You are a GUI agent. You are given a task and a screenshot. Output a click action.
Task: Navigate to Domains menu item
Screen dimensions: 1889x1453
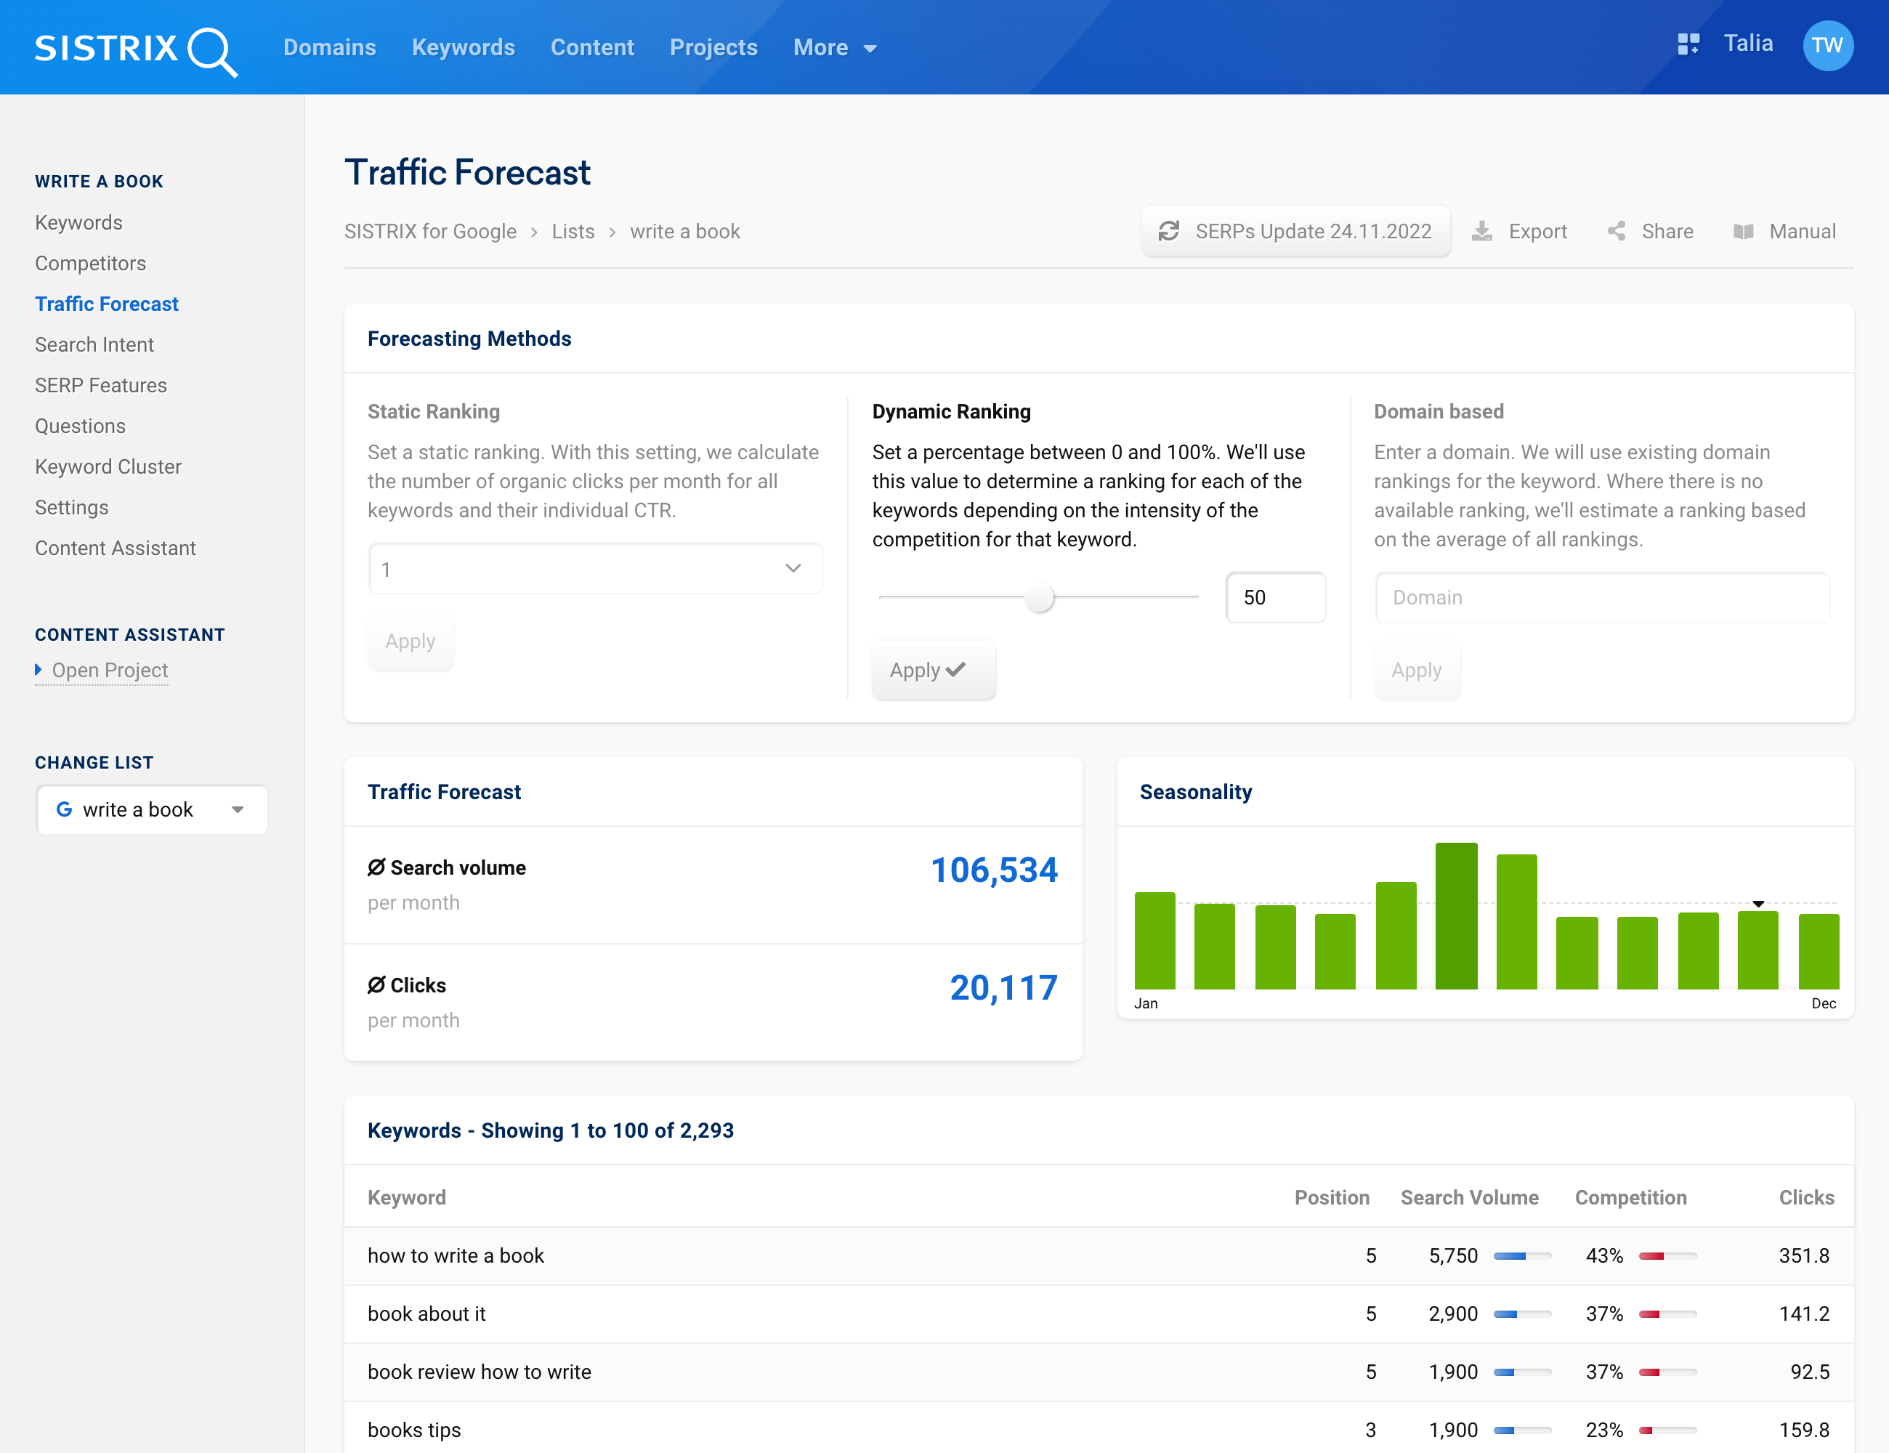330,47
